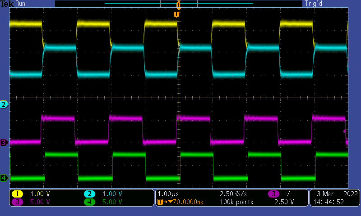Click the orange trigger position T marker
Screen dimensions: 361x216
pyautogui.click(x=176, y=14)
